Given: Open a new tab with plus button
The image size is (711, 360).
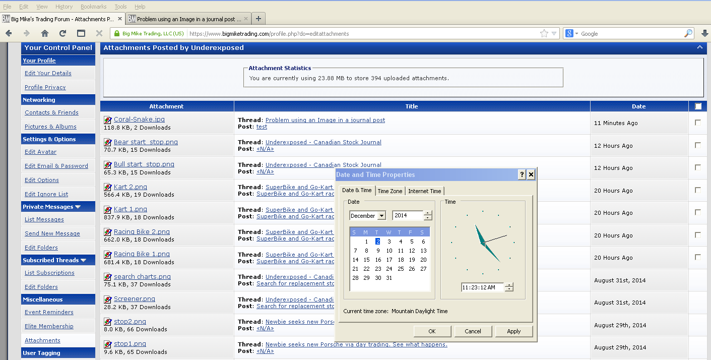Looking at the screenshot, I should tap(258, 19).
